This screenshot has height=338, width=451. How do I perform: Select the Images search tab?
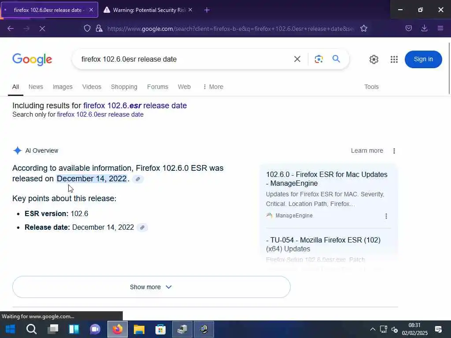63,87
